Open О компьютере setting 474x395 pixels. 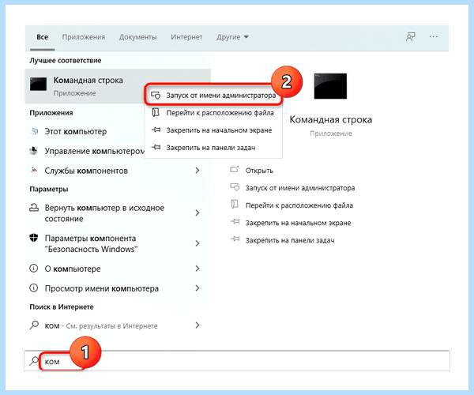(x=73, y=269)
